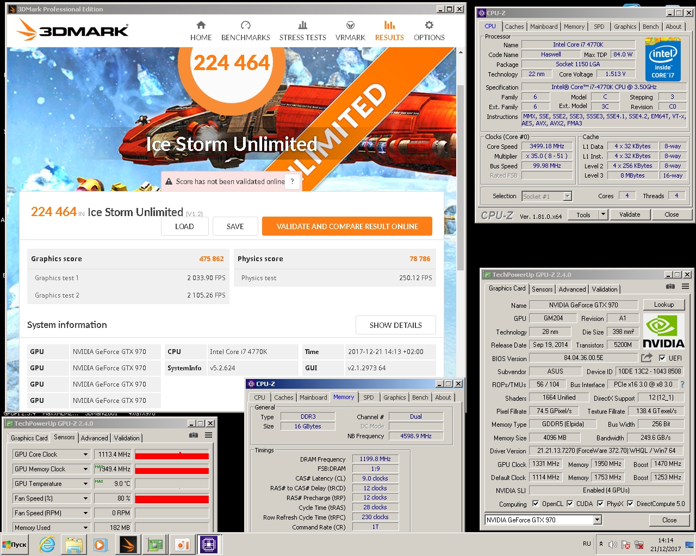Switch to 3DMark taskbar icon
The width and height of the screenshot is (696, 556).
tap(128, 544)
